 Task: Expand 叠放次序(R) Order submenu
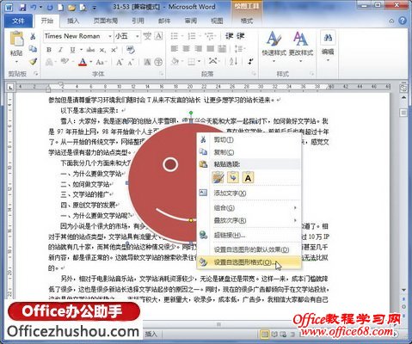tap(249, 220)
